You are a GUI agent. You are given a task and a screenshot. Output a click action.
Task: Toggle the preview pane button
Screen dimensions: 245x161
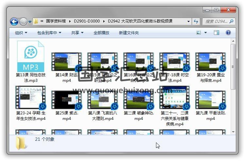point(217,33)
